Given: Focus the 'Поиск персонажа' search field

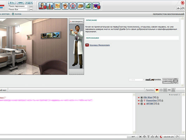Looking at the screenshot, I should tap(18, 6).
